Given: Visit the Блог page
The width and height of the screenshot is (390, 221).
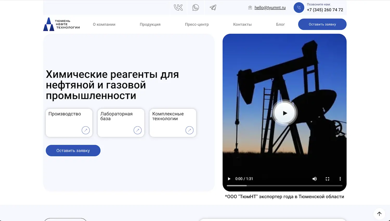Looking at the screenshot, I should [281, 24].
